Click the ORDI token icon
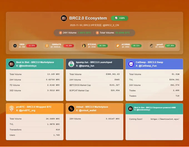Screen dimensions: 189x147 tap(15, 46)
